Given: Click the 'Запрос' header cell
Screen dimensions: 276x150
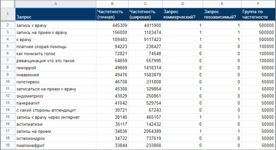Looking at the screenshot, I should click(55, 14).
